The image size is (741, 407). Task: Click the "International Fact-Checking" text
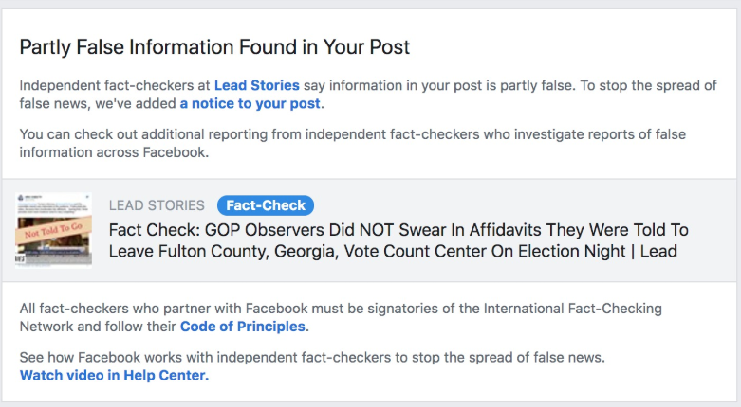572,309
